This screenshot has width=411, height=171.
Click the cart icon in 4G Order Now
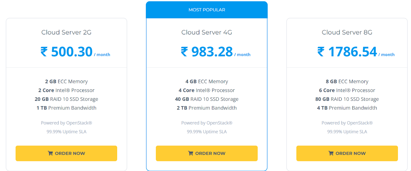[191, 153]
